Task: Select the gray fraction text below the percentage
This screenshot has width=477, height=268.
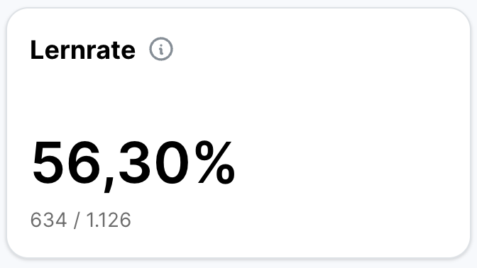Action: pos(81,220)
